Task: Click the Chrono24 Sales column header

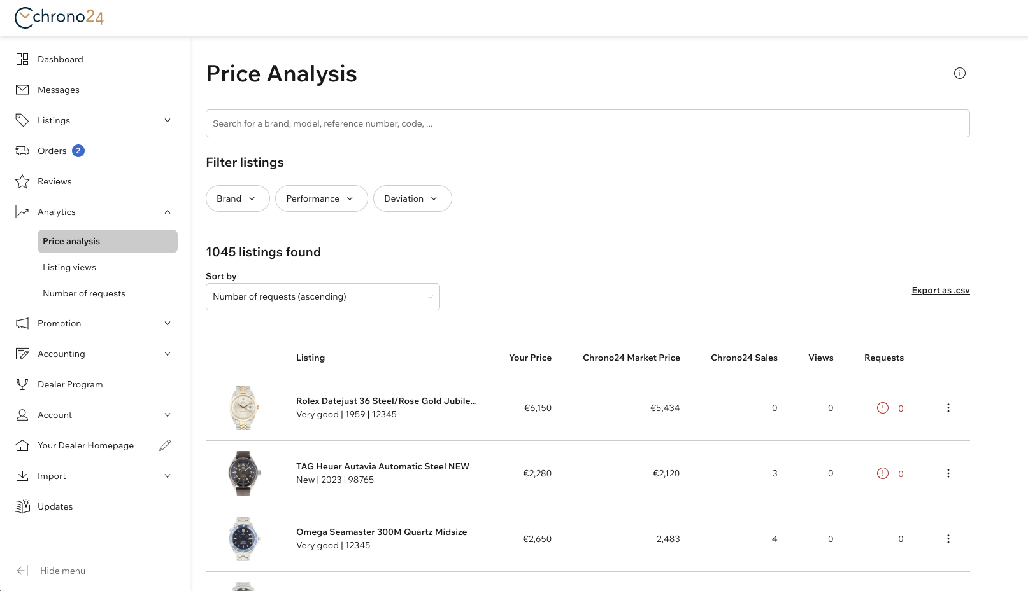Action: (744, 358)
